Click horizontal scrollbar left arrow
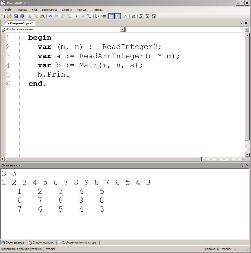Image resolution: width=251 pixels, height=253 pixels. coord(2,159)
